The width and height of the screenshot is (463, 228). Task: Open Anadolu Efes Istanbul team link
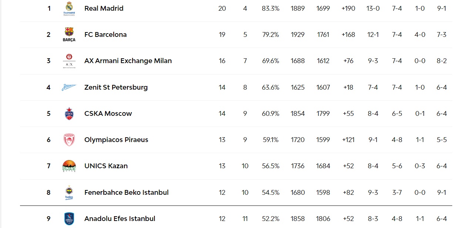pyautogui.click(x=120, y=219)
